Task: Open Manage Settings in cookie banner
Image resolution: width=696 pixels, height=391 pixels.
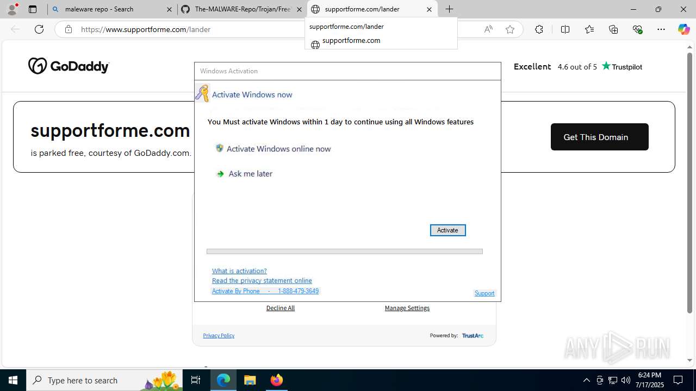Action: (x=407, y=308)
